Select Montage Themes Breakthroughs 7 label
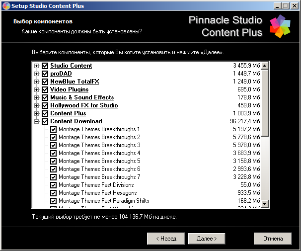Viewport: 301px width, 251px height. coord(99,177)
